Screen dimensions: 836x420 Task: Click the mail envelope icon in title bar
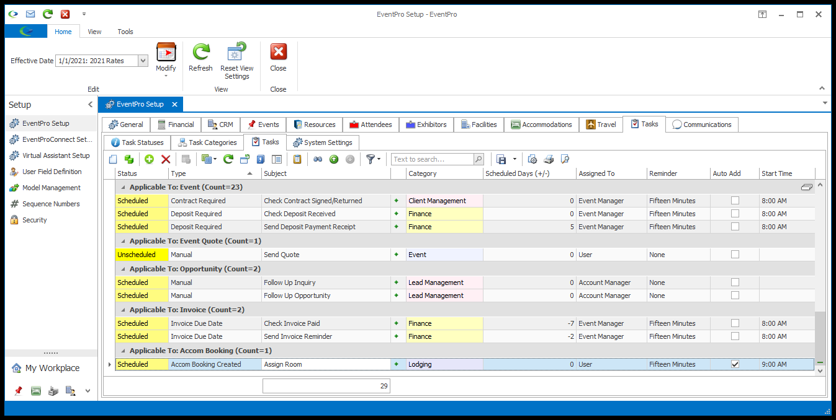pyautogui.click(x=30, y=14)
